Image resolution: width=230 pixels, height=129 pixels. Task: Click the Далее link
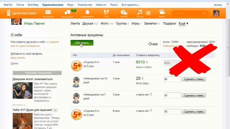pos(14,63)
